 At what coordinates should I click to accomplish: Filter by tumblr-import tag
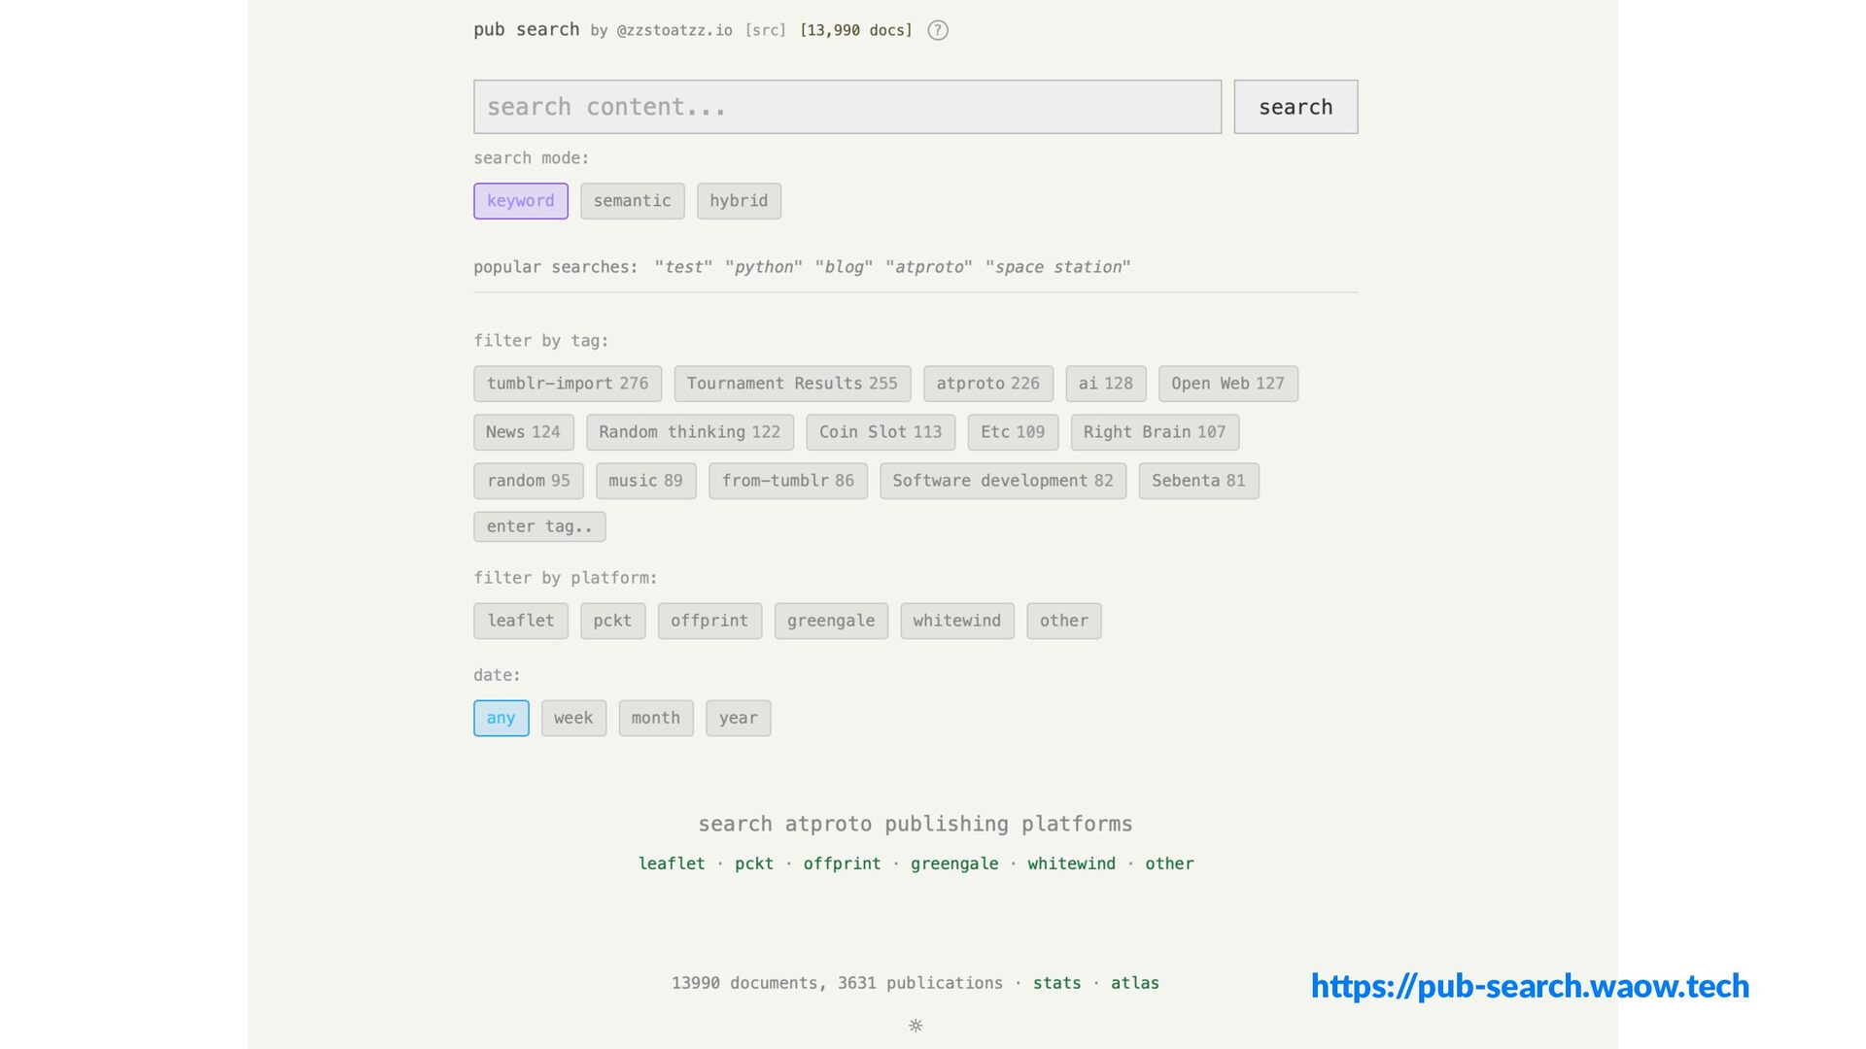(567, 384)
